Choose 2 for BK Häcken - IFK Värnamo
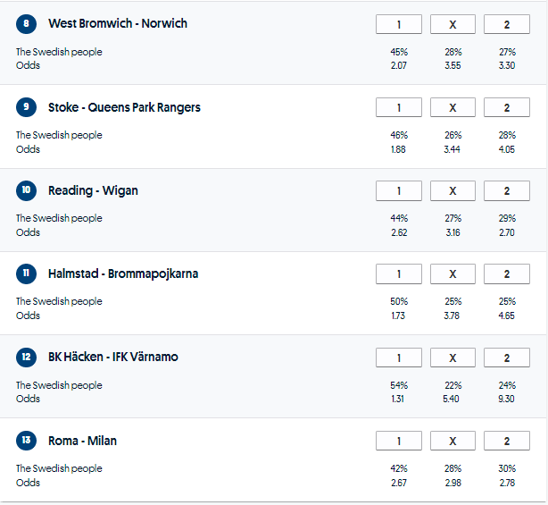 (x=506, y=358)
